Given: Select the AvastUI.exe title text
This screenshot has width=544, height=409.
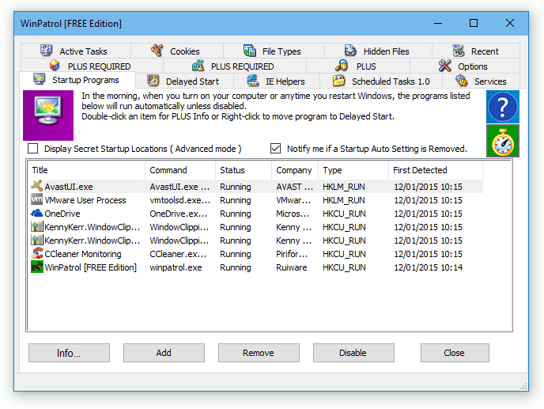Looking at the screenshot, I should 69,187.
